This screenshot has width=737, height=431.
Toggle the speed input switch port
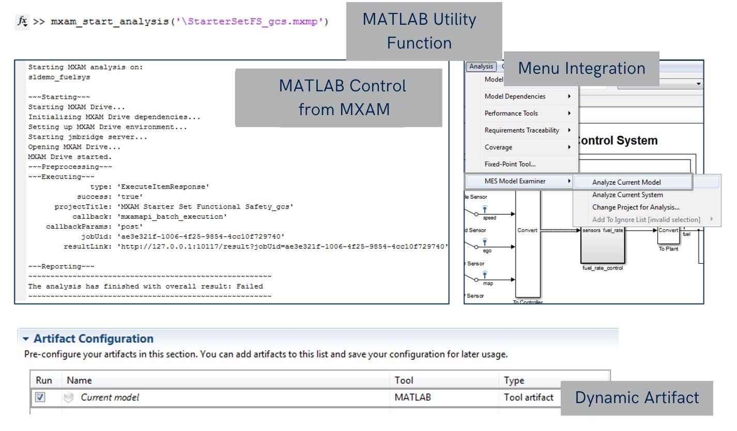coord(476,214)
